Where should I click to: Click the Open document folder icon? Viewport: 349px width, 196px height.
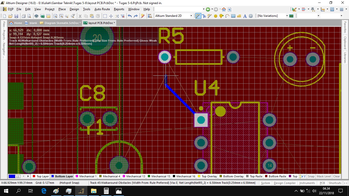(10, 16)
